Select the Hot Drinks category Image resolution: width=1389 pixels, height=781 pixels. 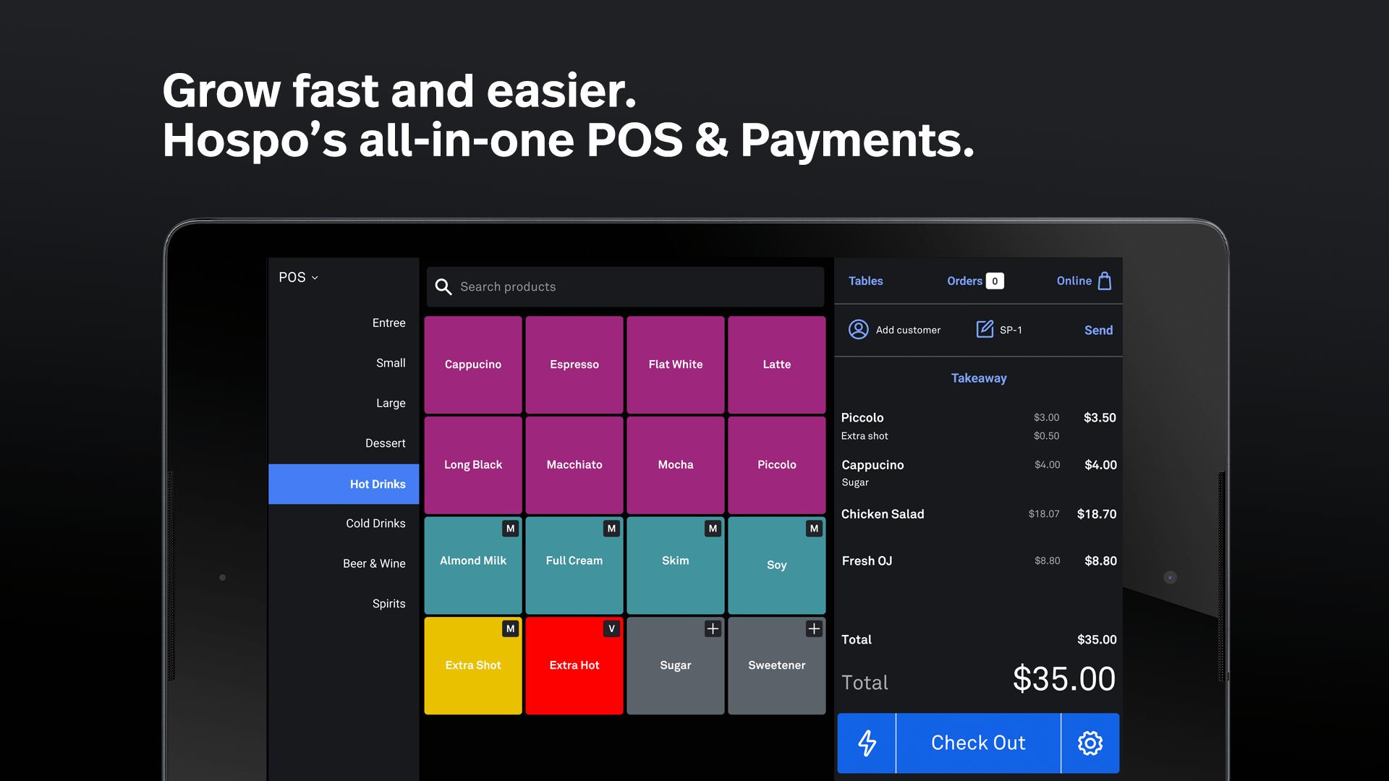pos(344,484)
